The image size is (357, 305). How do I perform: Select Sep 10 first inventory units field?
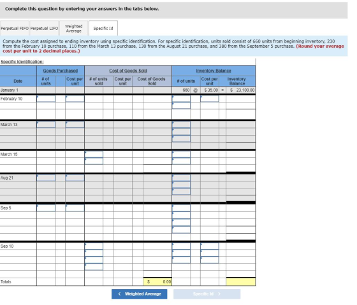point(181,246)
